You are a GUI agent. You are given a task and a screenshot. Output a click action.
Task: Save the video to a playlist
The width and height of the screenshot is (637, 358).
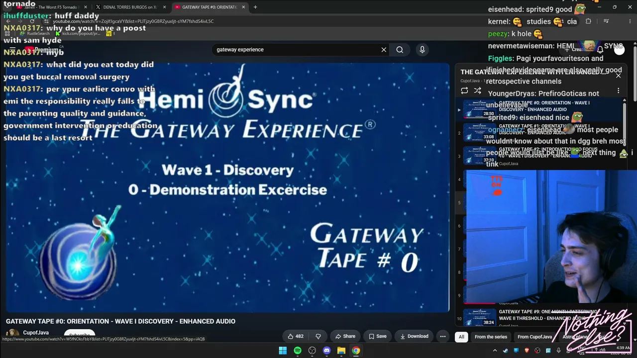point(378,336)
